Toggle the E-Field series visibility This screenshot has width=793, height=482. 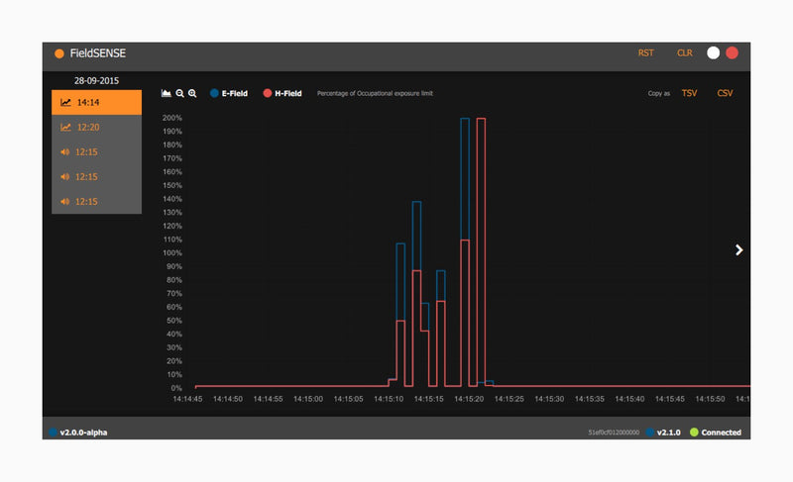coord(228,93)
